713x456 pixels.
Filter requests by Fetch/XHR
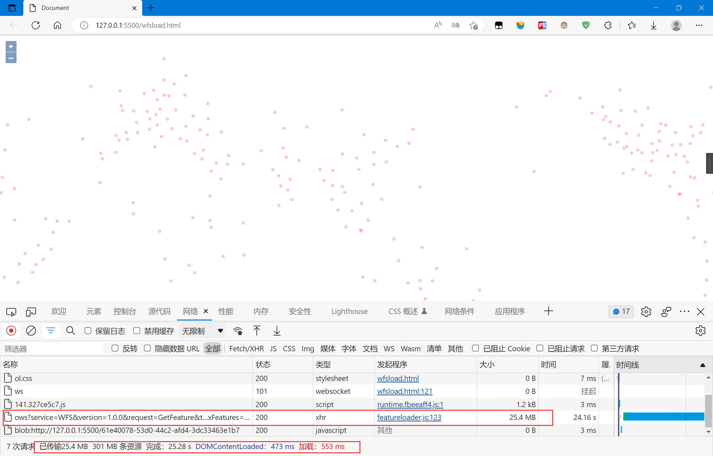pos(247,349)
